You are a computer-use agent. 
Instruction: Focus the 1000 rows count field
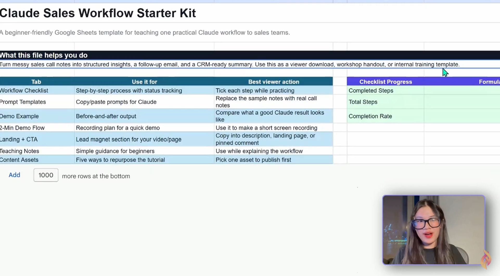46,175
